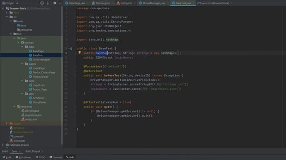
Task: Select opened file (crosshair) icon in Project panel
Action: tap(42, 3)
